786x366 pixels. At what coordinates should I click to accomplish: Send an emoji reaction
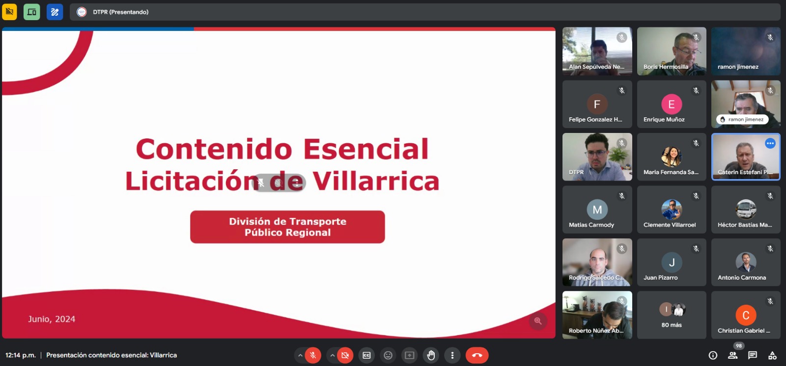388,355
